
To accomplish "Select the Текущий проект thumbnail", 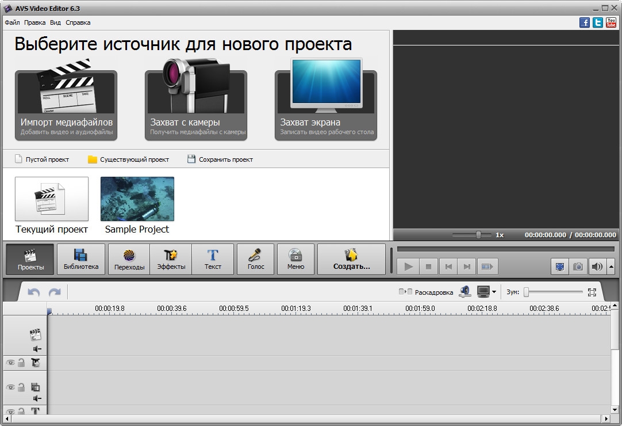I will (x=52, y=199).
